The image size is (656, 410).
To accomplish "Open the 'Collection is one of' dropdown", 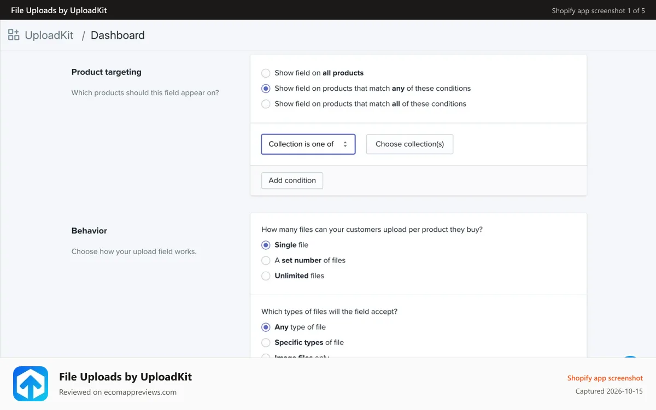I will [308, 144].
